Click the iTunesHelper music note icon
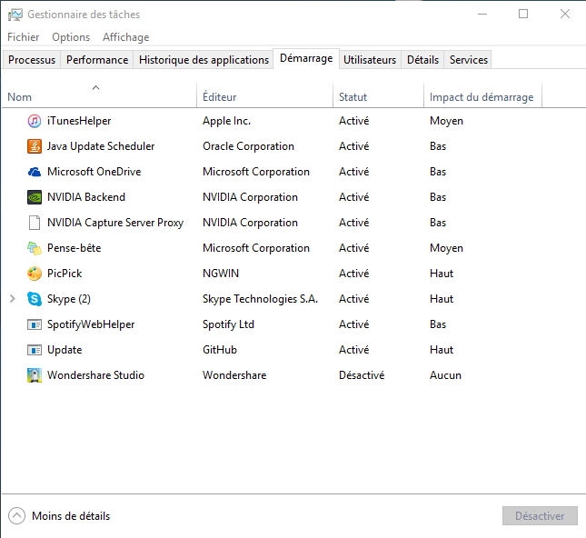The width and height of the screenshot is (586, 538). [x=35, y=121]
